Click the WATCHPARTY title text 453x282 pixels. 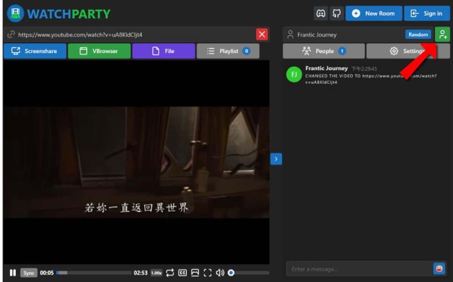pos(69,14)
